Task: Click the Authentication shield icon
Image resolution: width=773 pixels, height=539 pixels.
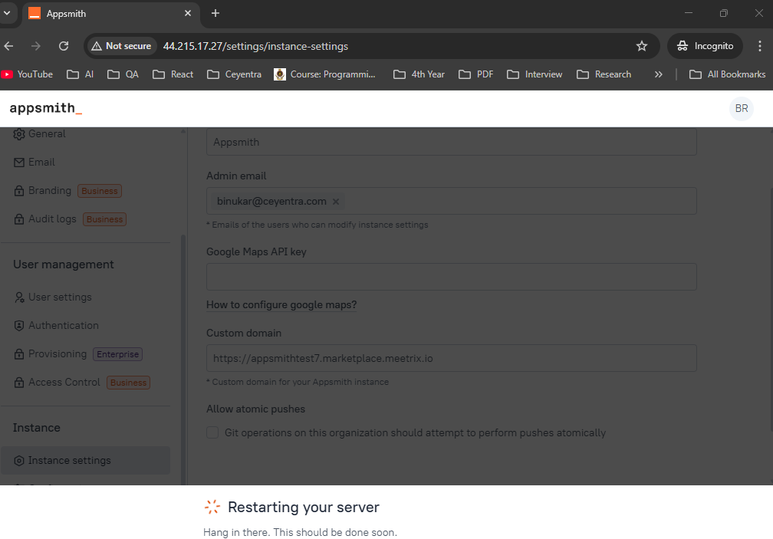Action: pyautogui.click(x=18, y=326)
